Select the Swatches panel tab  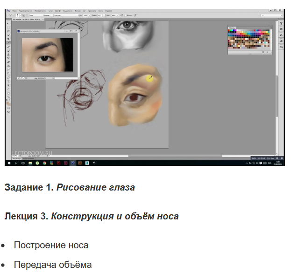pos(232,28)
